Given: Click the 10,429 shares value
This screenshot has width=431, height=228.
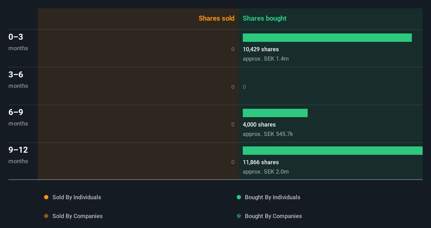Looking at the screenshot, I should tap(261, 49).
